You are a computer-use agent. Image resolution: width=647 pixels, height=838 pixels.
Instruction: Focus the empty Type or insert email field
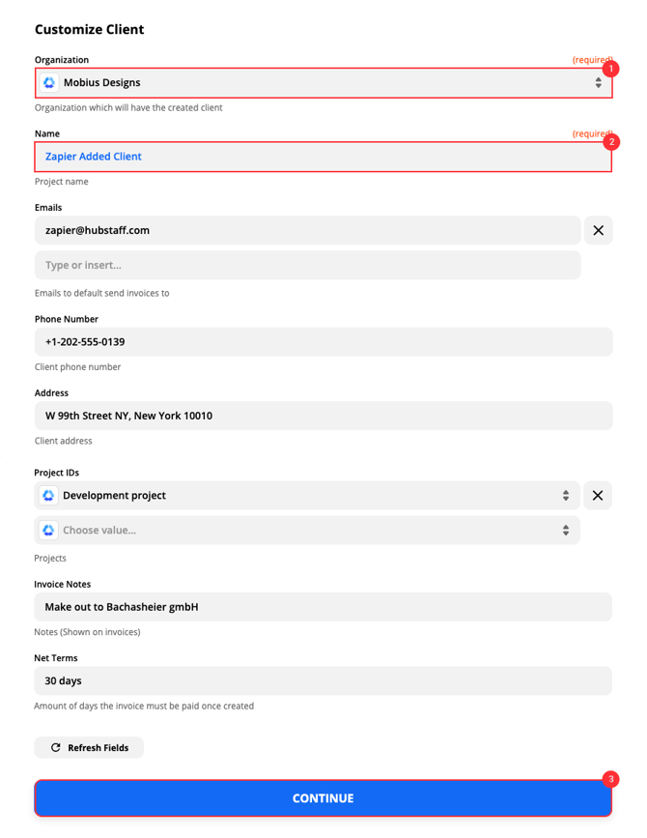click(307, 265)
